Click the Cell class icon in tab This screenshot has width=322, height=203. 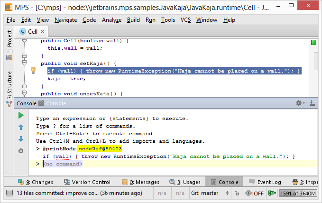tap(23, 31)
